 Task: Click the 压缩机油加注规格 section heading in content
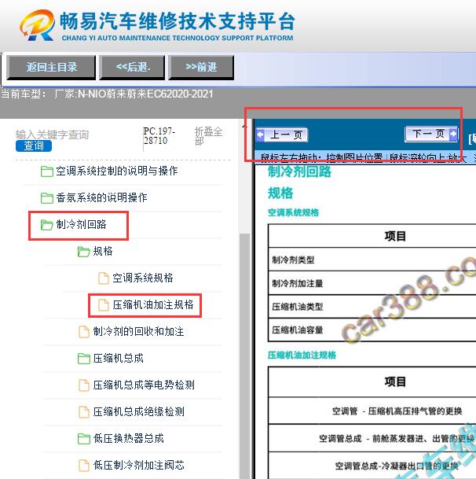[302, 355]
